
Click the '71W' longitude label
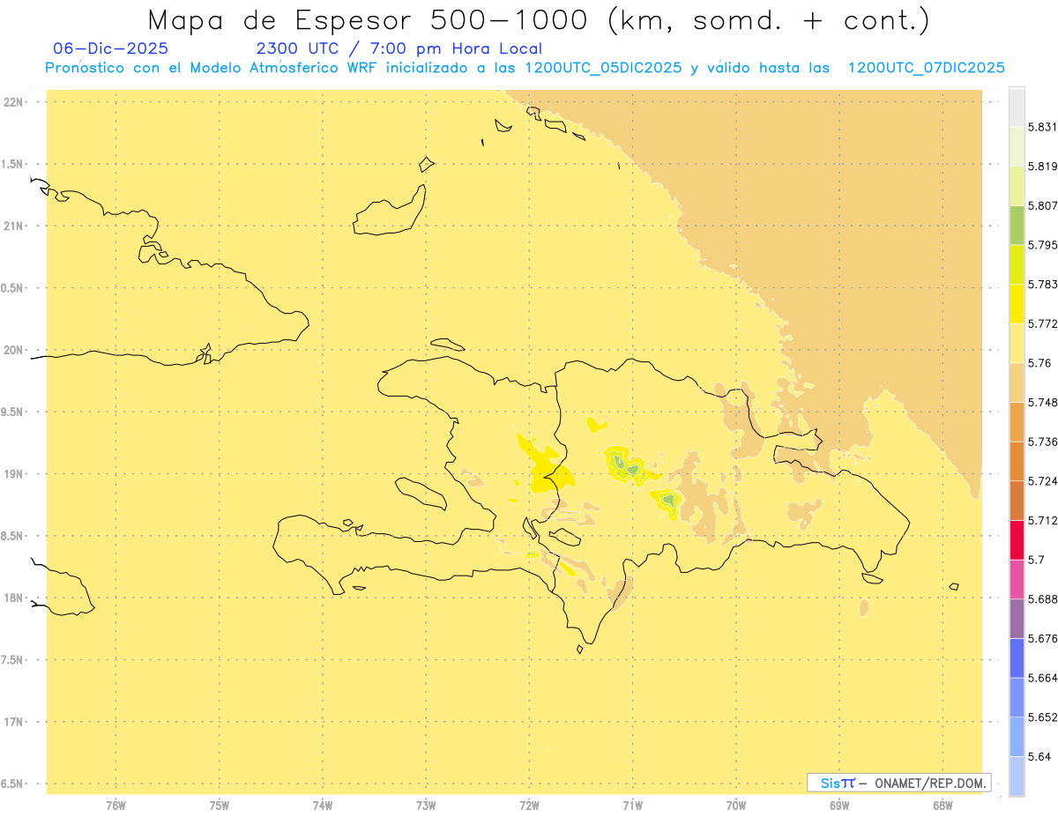pos(632,805)
